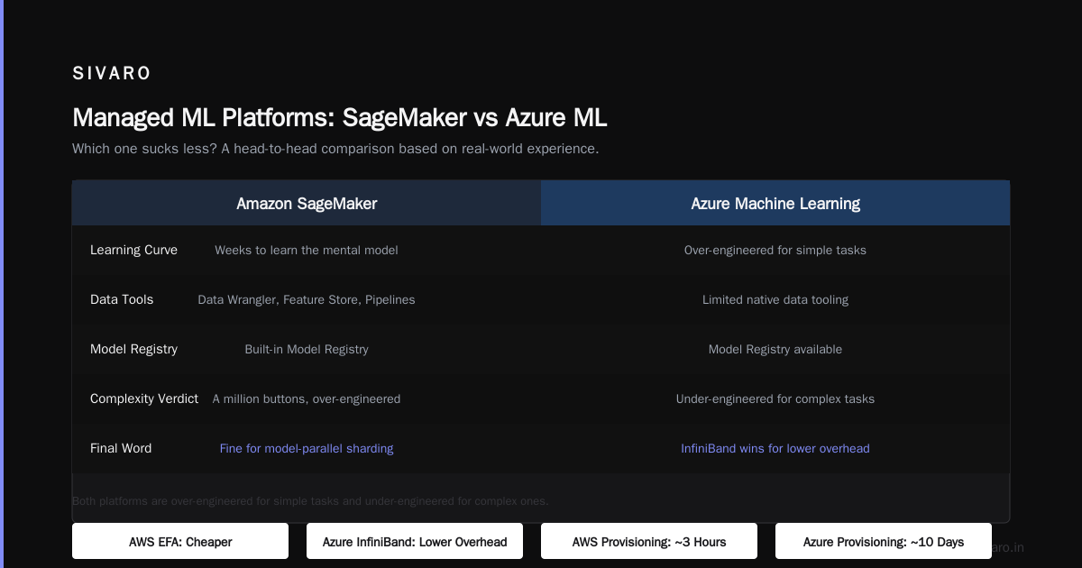Select the Managed ML Platforms heading
This screenshot has width=1082, height=568.
340,118
